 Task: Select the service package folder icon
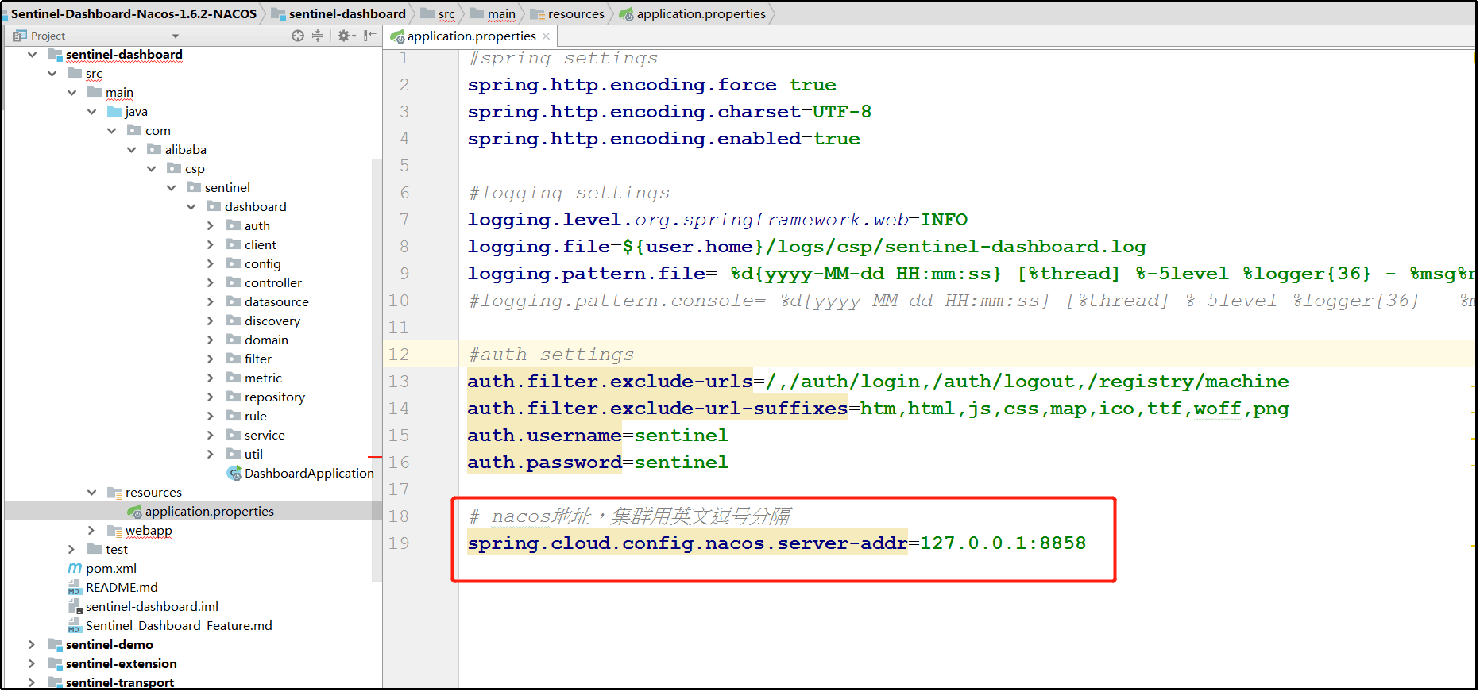click(x=234, y=435)
